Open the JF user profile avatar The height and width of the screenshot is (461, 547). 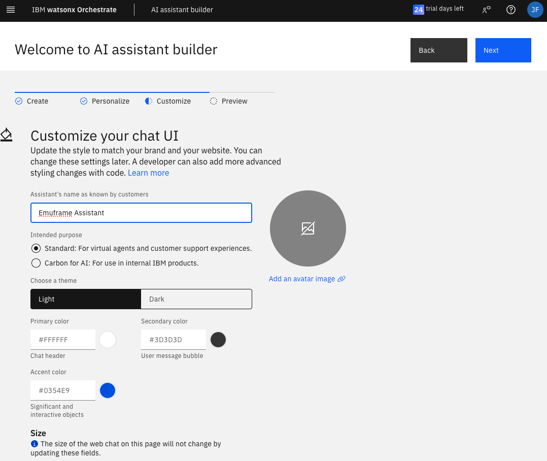click(535, 10)
